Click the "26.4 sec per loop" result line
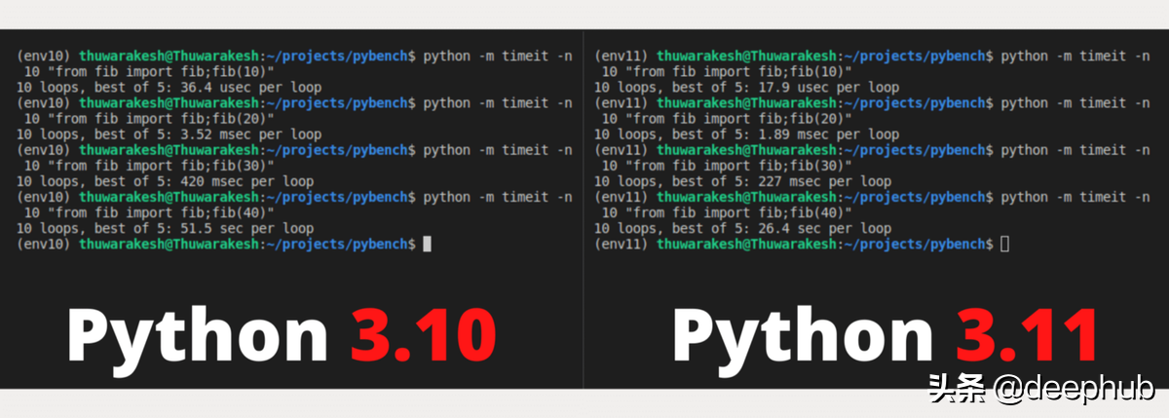Image resolution: width=1169 pixels, height=418 pixels. click(743, 228)
